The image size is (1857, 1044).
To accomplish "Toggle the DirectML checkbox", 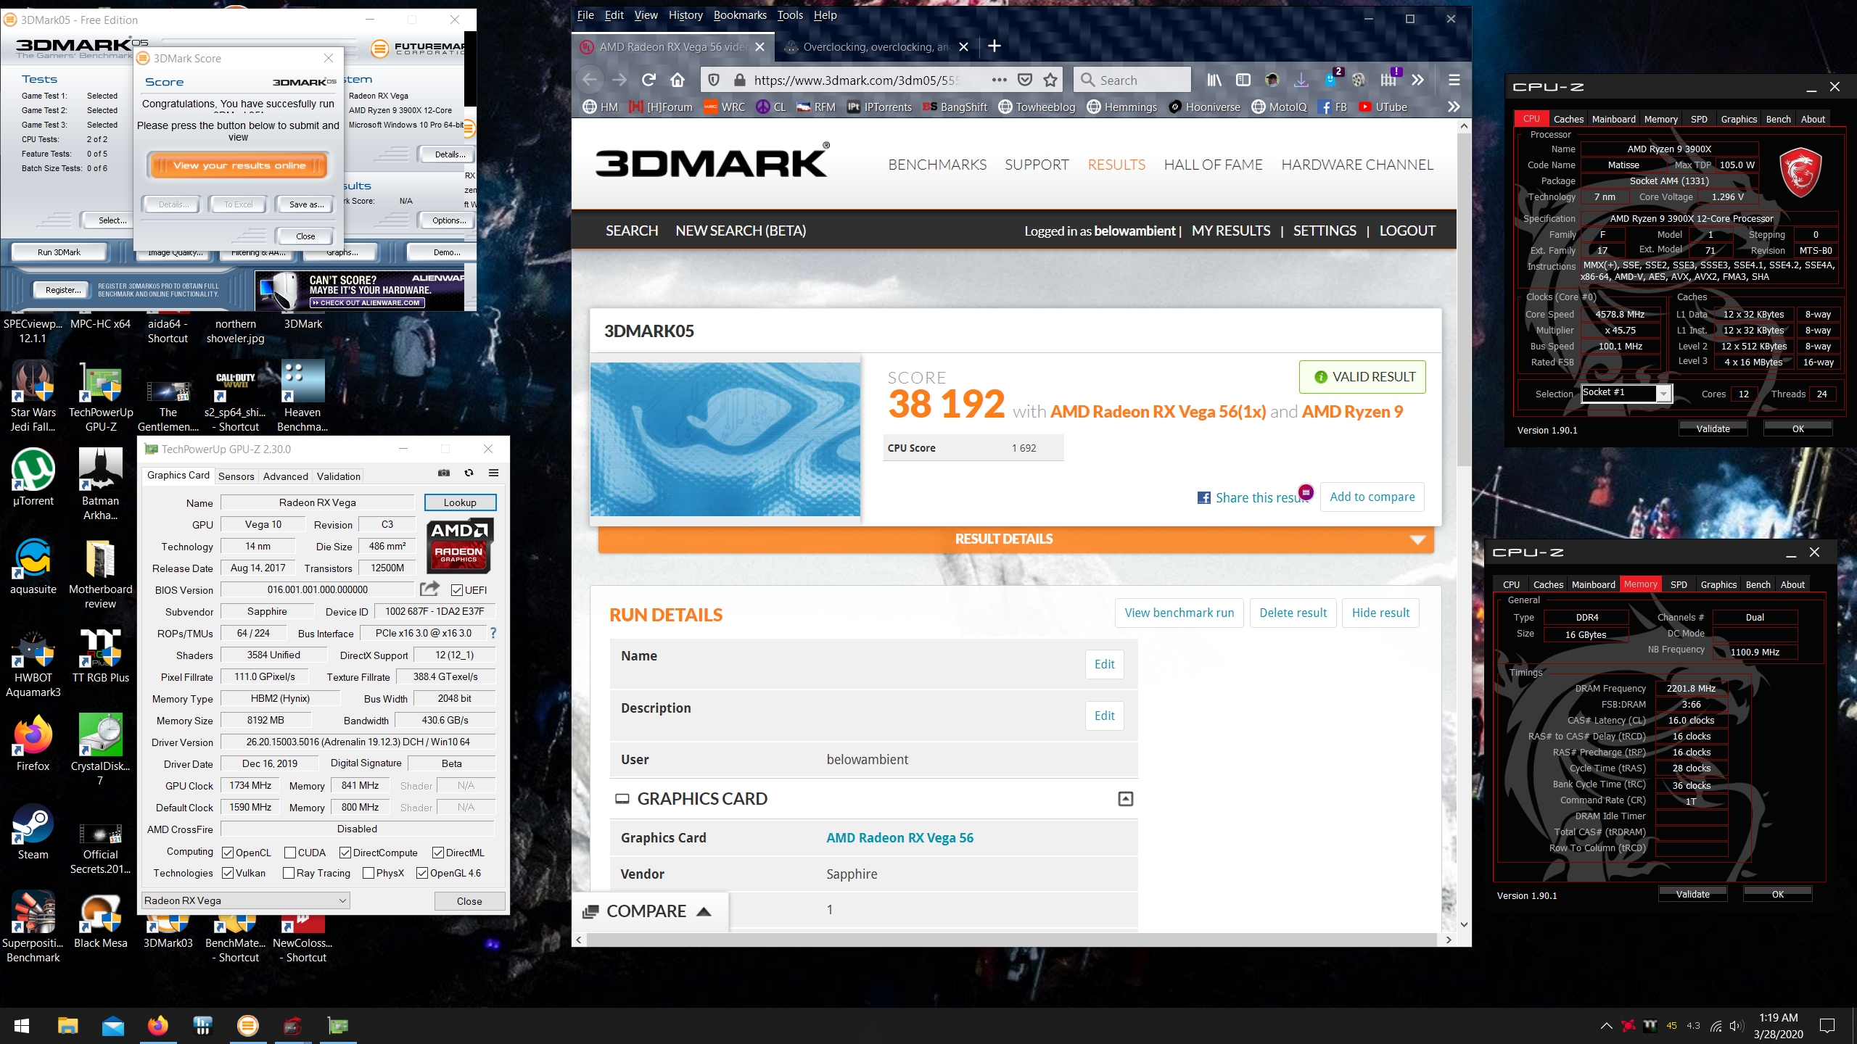I will pyautogui.click(x=438, y=853).
